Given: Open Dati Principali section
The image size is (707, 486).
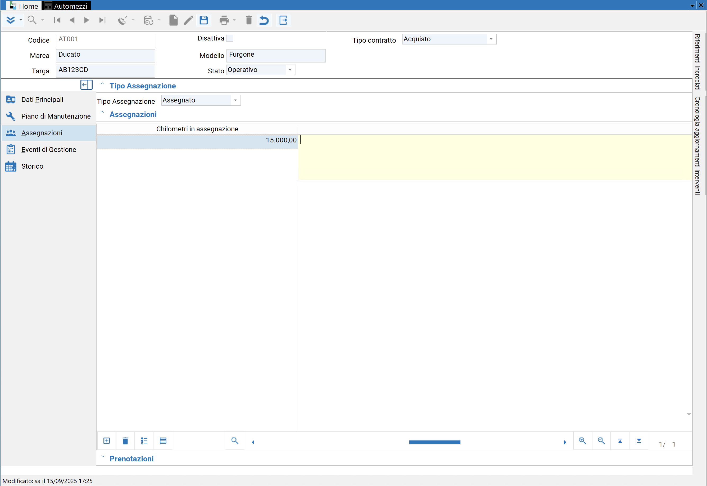Looking at the screenshot, I should (x=49, y=100).
